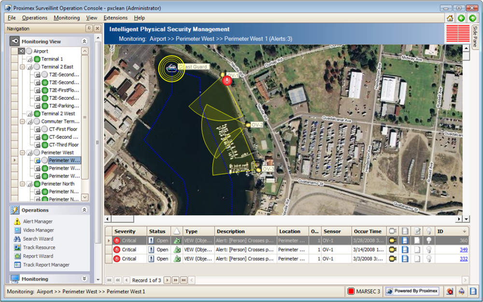Click the lightbulb icon in alert 349 row
483x302 pixels.
(428, 250)
